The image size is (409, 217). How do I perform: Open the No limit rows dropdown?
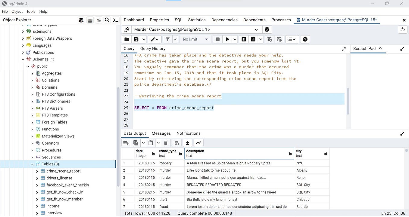195,39
